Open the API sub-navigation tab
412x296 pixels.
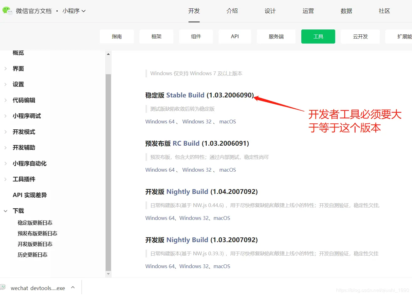click(x=235, y=36)
